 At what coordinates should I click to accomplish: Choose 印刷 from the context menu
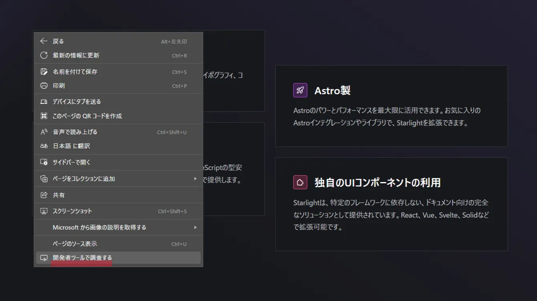119,86
